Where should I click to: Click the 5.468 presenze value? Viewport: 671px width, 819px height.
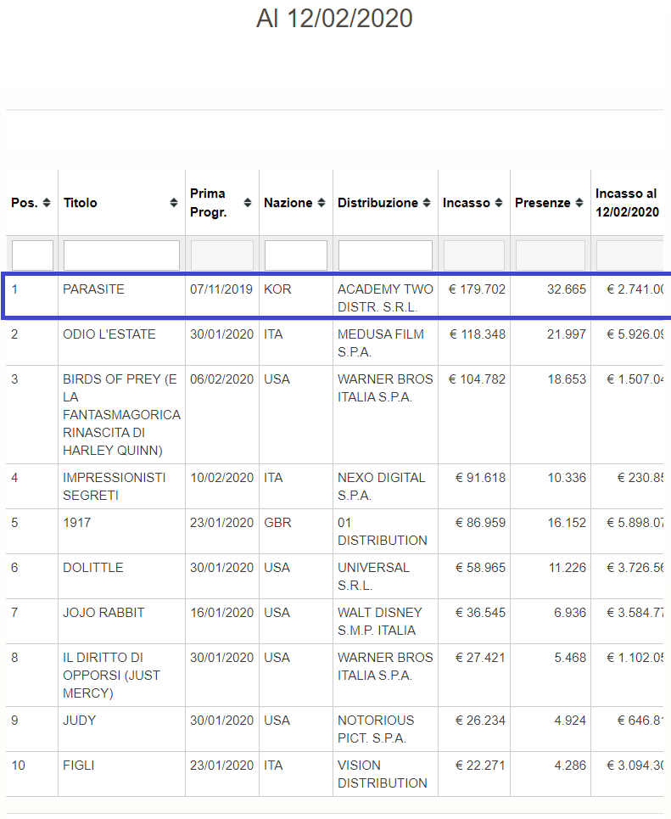(570, 658)
